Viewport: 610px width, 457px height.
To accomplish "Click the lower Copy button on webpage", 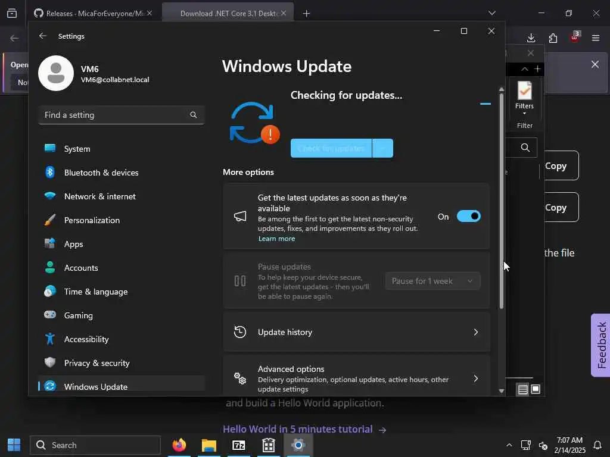I will [561, 207].
